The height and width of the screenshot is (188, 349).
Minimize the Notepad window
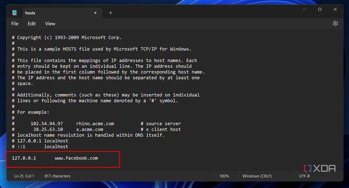pos(304,9)
